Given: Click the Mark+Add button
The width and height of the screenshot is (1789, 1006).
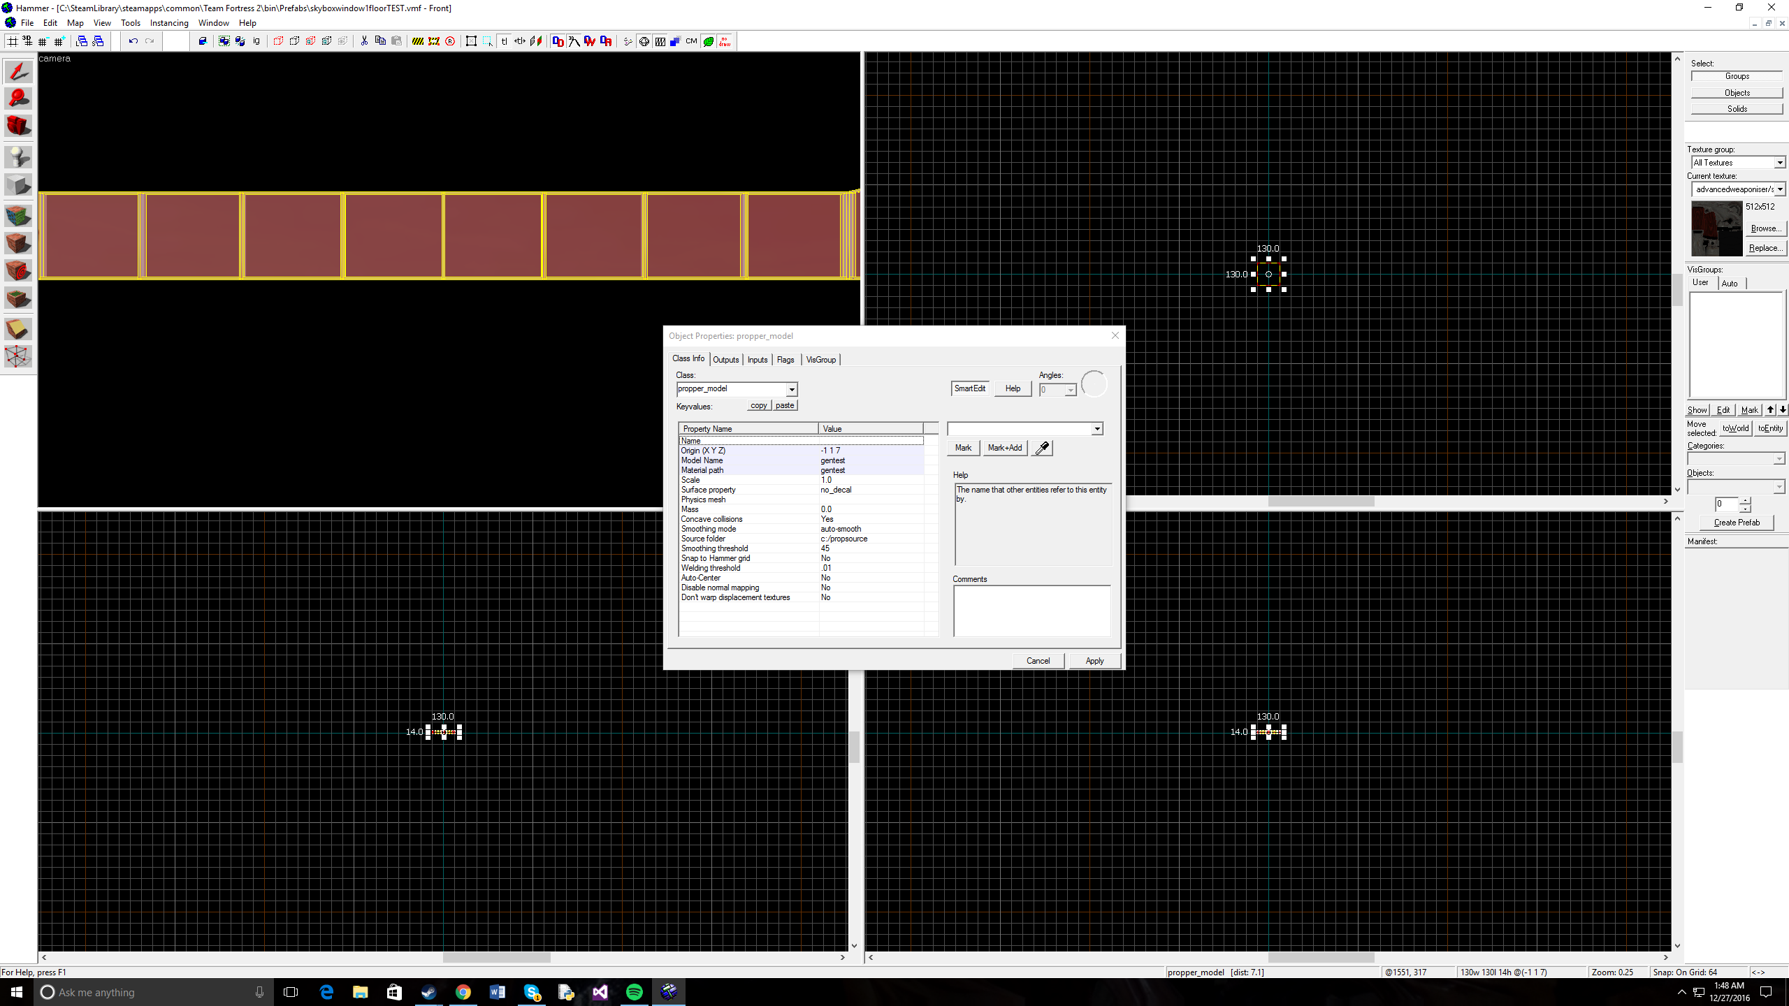Looking at the screenshot, I should point(1004,448).
